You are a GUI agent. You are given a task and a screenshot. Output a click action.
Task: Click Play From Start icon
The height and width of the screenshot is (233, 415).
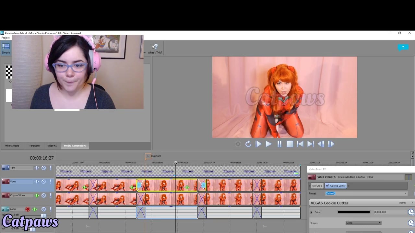point(258,144)
